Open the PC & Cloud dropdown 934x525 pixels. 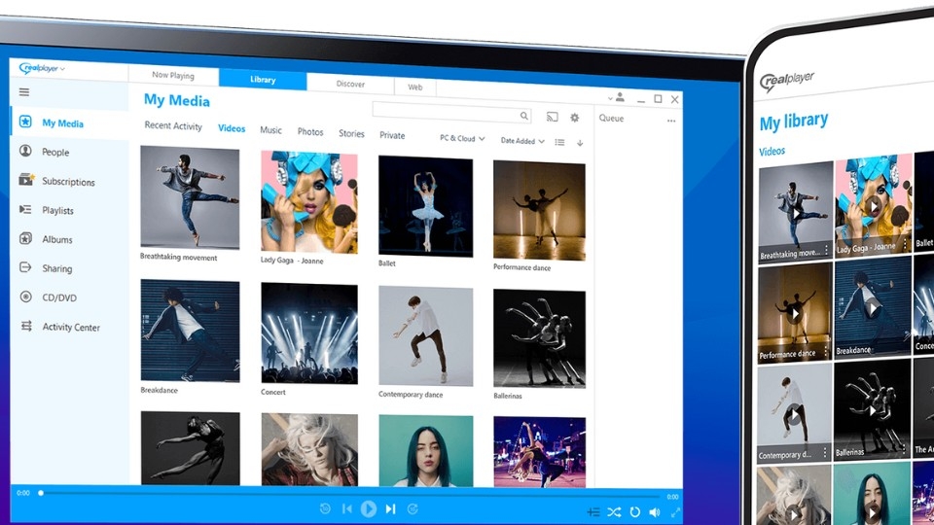point(462,138)
